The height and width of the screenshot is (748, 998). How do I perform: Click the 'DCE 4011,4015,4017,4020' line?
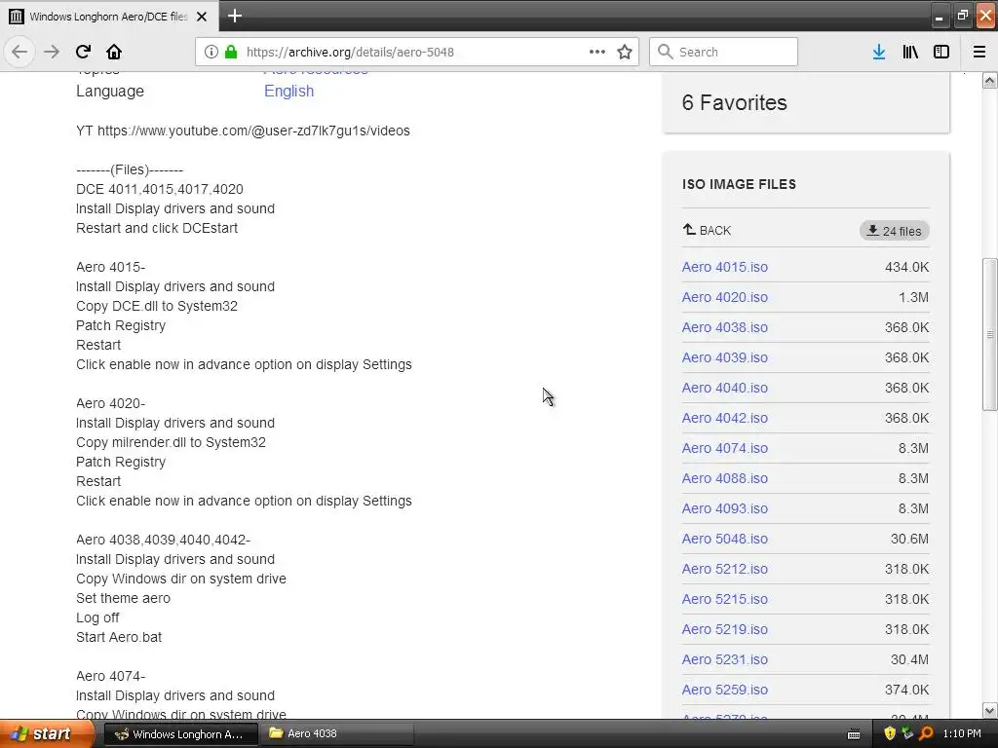160,190
